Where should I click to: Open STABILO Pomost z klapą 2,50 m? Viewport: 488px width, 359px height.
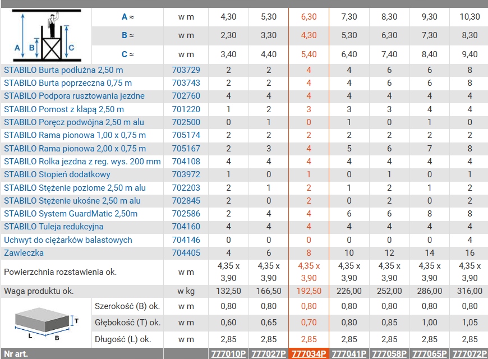point(64,109)
